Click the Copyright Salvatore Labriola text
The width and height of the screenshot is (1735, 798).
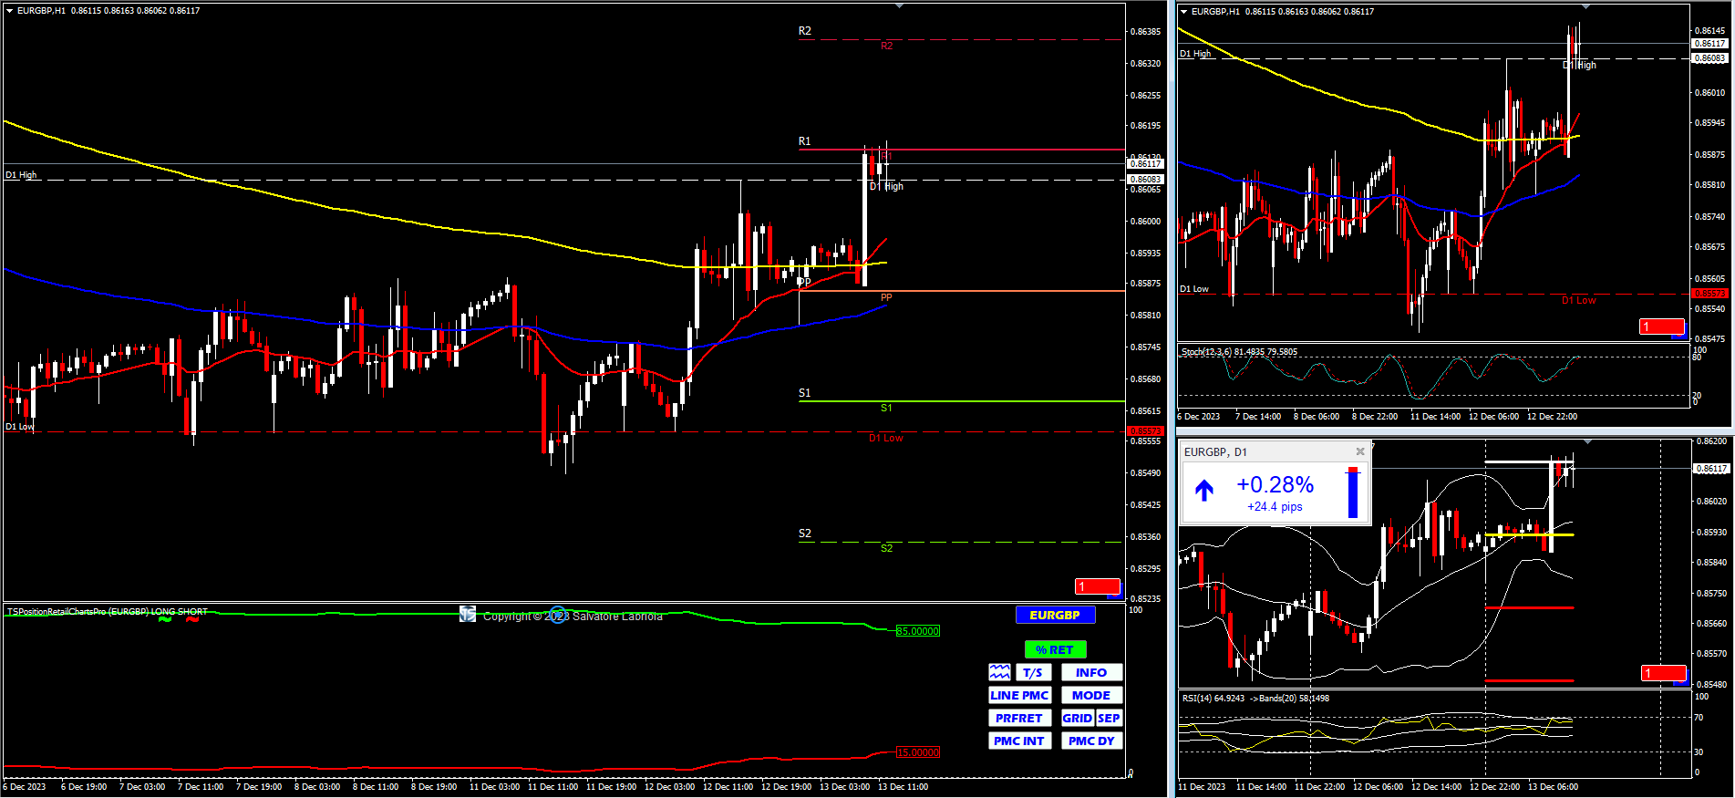click(x=573, y=617)
